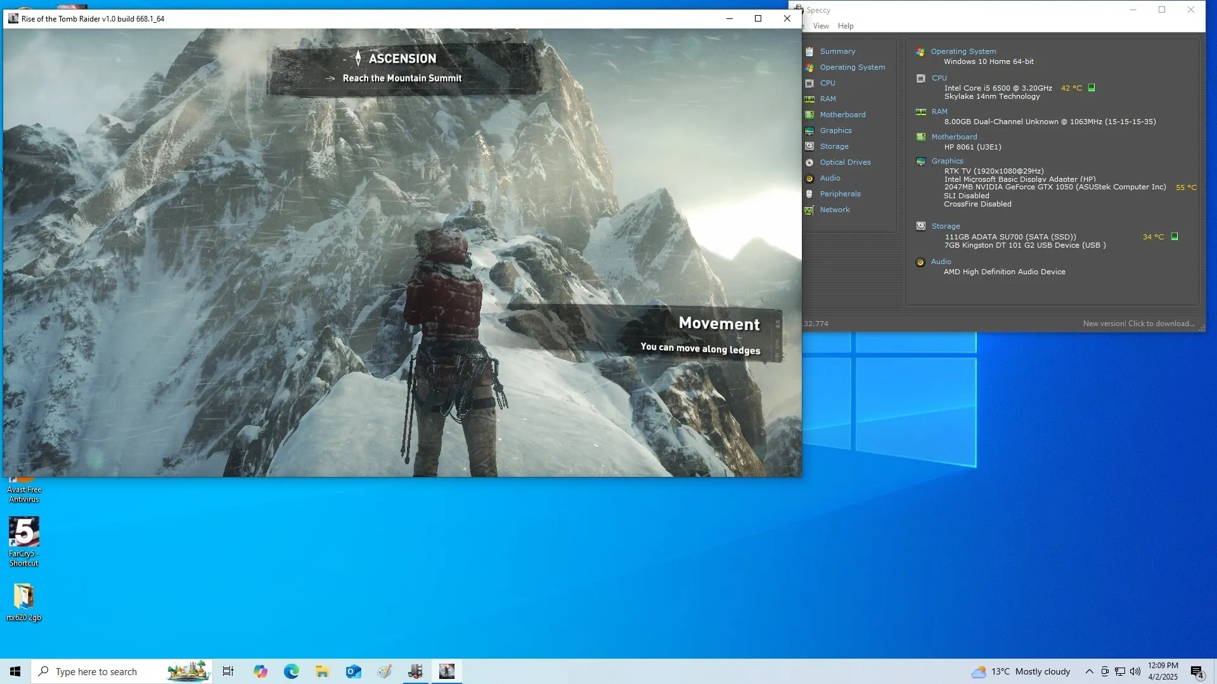Click the Peripherals mouse icon in sidebar

(809, 194)
